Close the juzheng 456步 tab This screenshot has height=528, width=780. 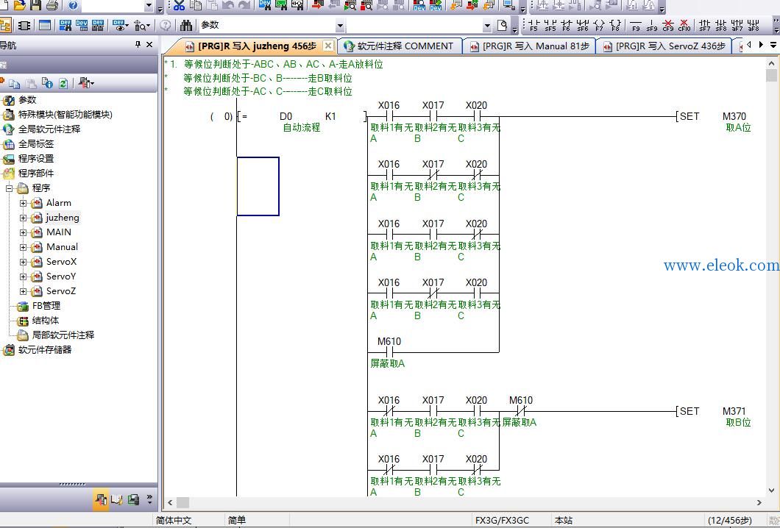pos(327,46)
